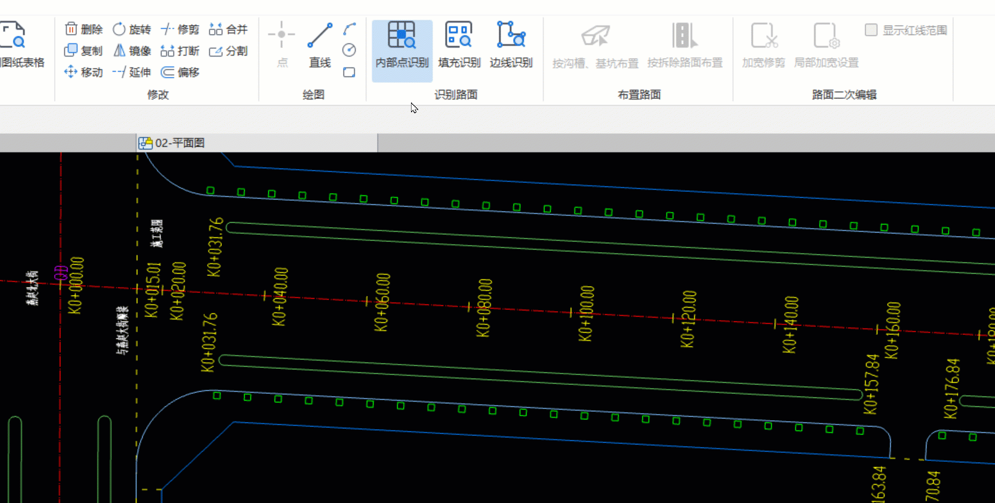The height and width of the screenshot is (503, 995).
Task: Enable 显示红线范围 checkbox
Action: click(871, 30)
